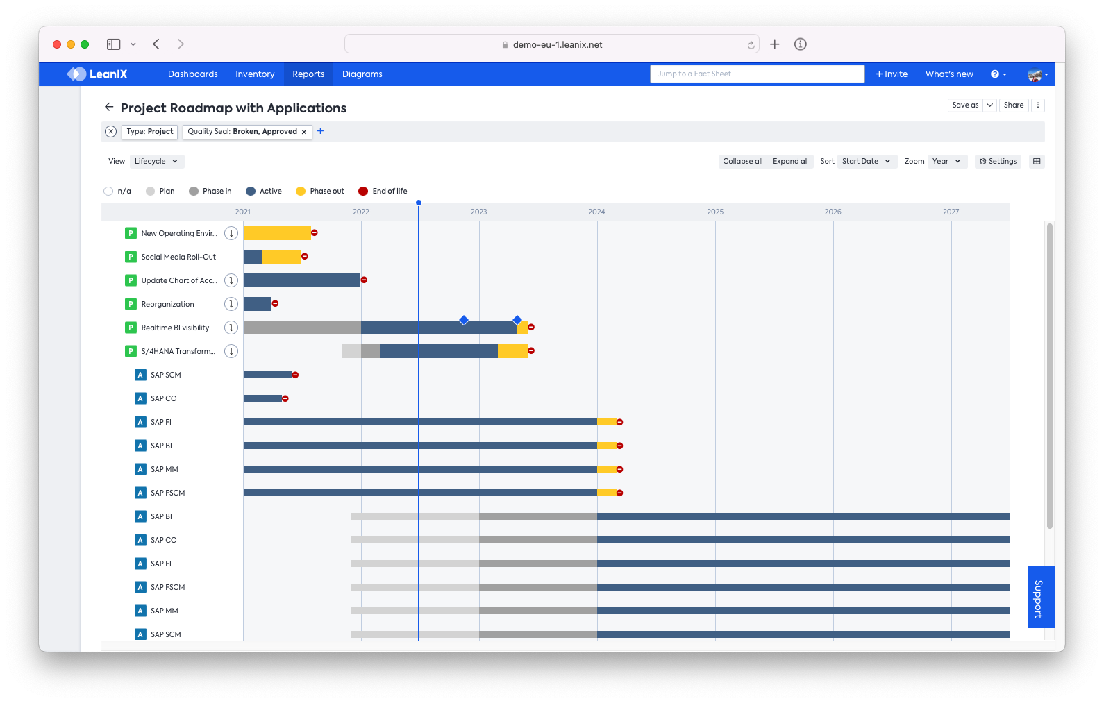Screen dimensions: 1104x703
Task: Open the table view grid icon
Action: [1037, 161]
